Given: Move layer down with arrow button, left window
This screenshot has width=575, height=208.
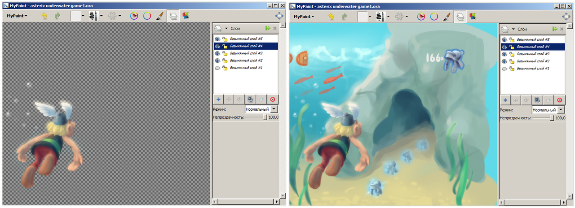Looking at the screenshot, I should click(239, 100).
